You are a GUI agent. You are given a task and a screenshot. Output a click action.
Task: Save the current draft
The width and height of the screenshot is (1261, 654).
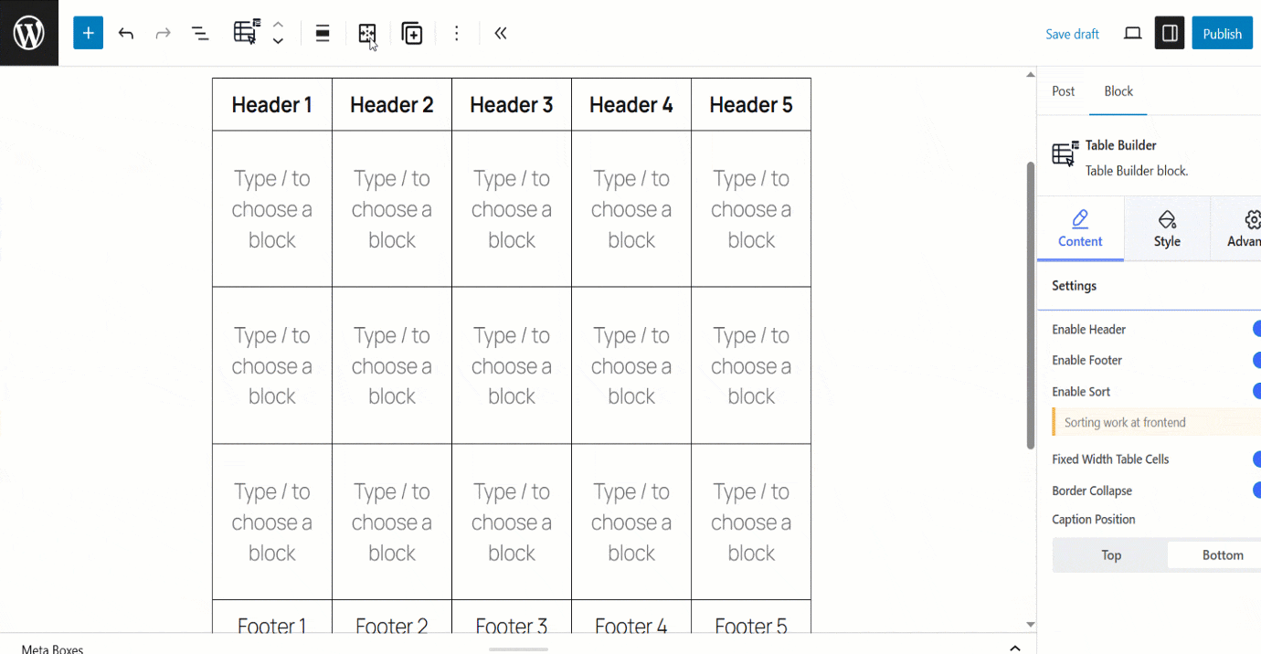(x=1072, y=33)
